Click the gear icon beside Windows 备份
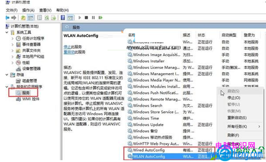 click(x=130, y=131)
